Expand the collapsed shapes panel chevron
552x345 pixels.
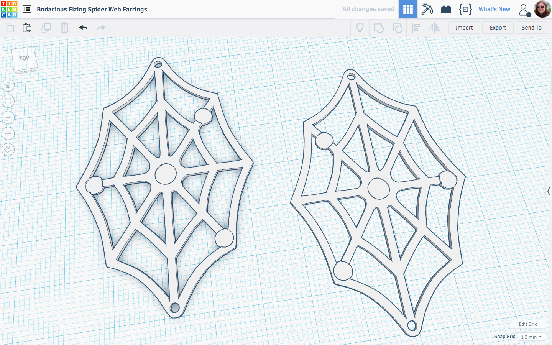549,191
